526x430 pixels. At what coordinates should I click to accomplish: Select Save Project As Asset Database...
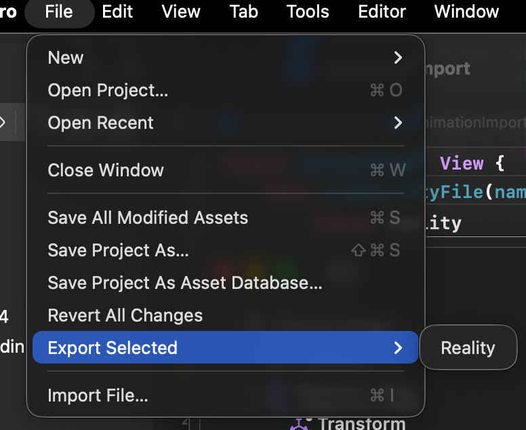click(x=226, y=283)
